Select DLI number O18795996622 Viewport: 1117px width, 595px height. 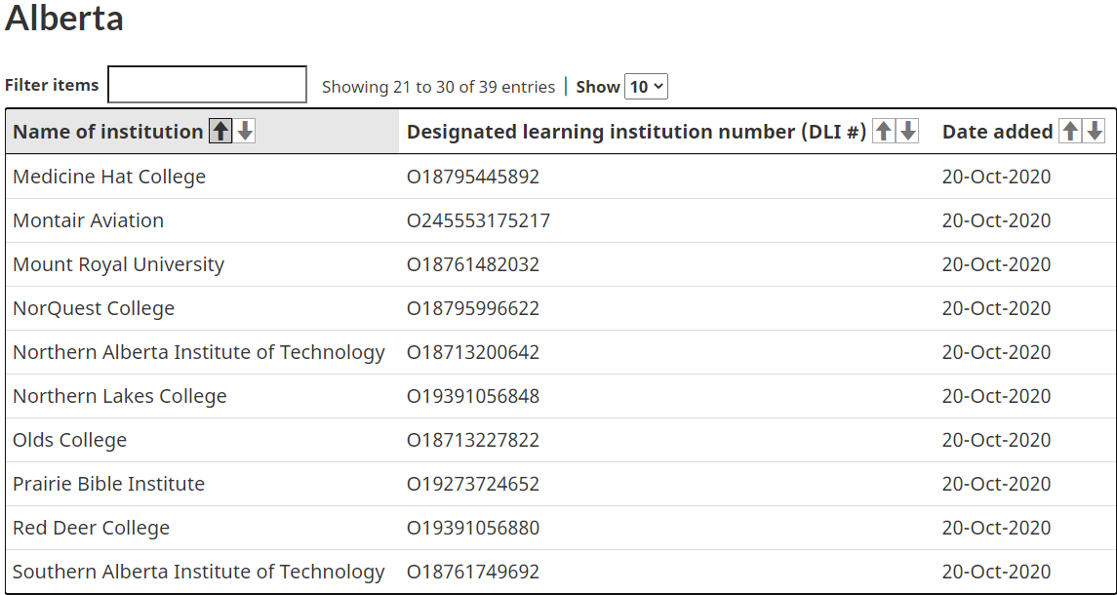473,308
